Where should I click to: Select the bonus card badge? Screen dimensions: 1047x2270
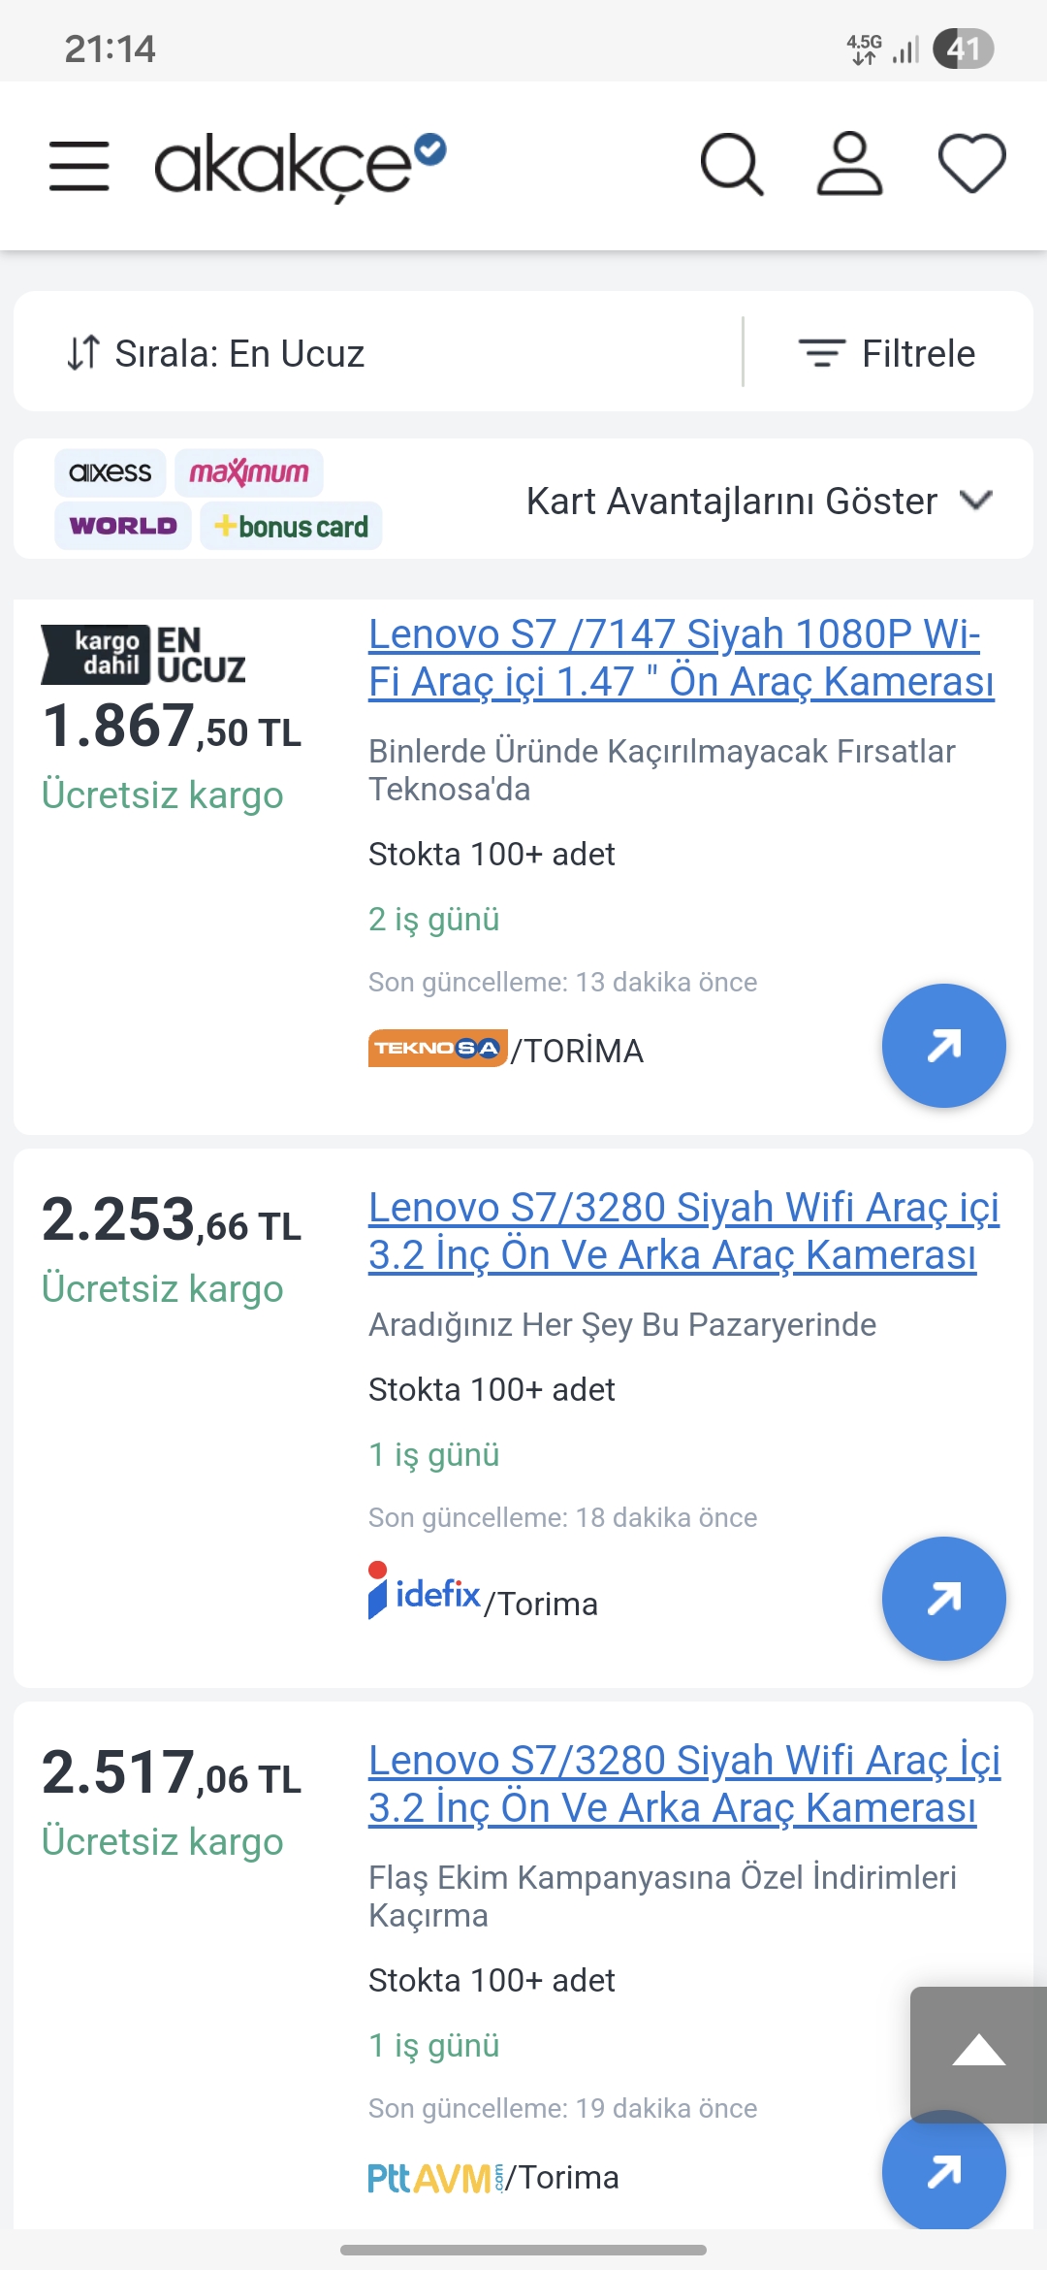tap(291, 527)
